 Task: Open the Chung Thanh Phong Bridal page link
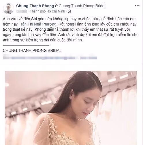point(82,6)
